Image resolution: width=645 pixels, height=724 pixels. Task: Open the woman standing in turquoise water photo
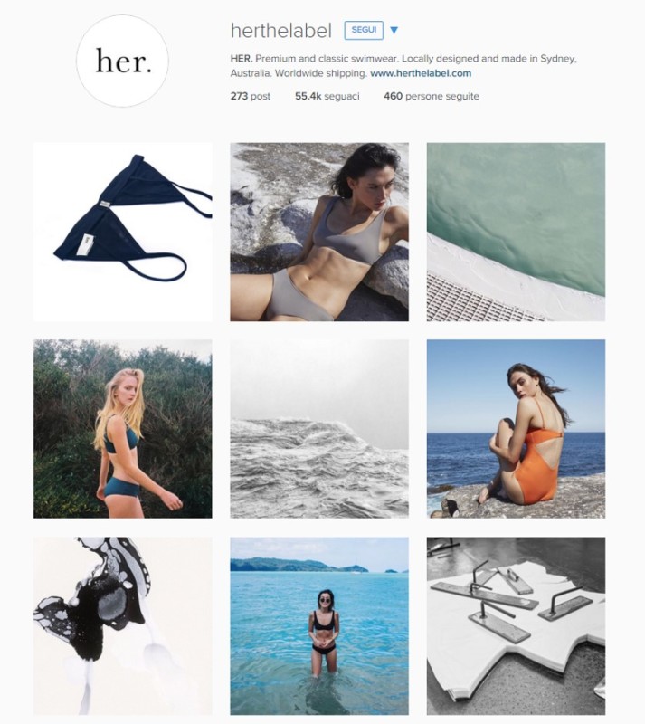coord(319,625)
